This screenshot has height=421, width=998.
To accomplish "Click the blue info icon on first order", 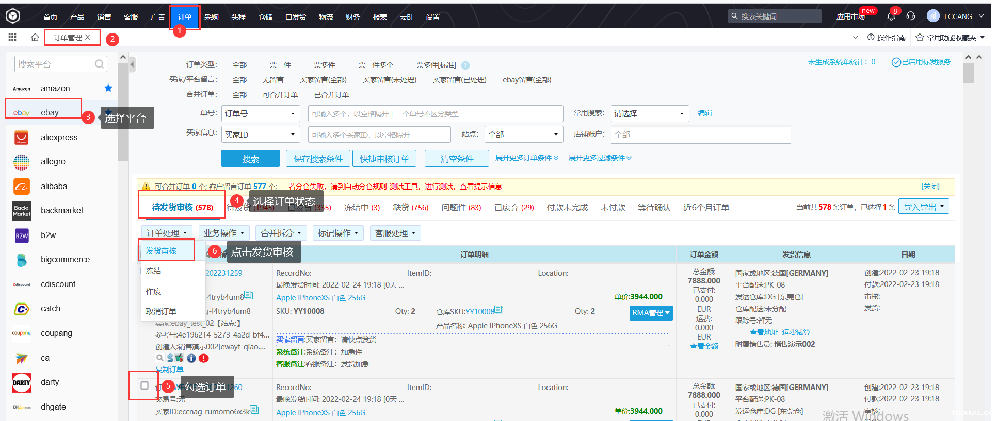I will (x=191, y=358).
